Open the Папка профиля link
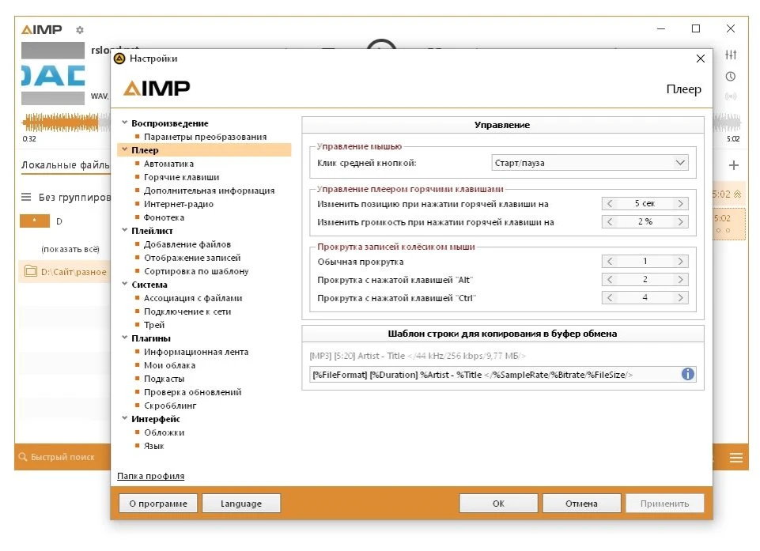 pyautogui.click(x=151, y=476)
